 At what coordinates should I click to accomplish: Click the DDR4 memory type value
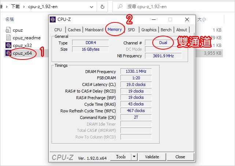click(x=90, y=43)
